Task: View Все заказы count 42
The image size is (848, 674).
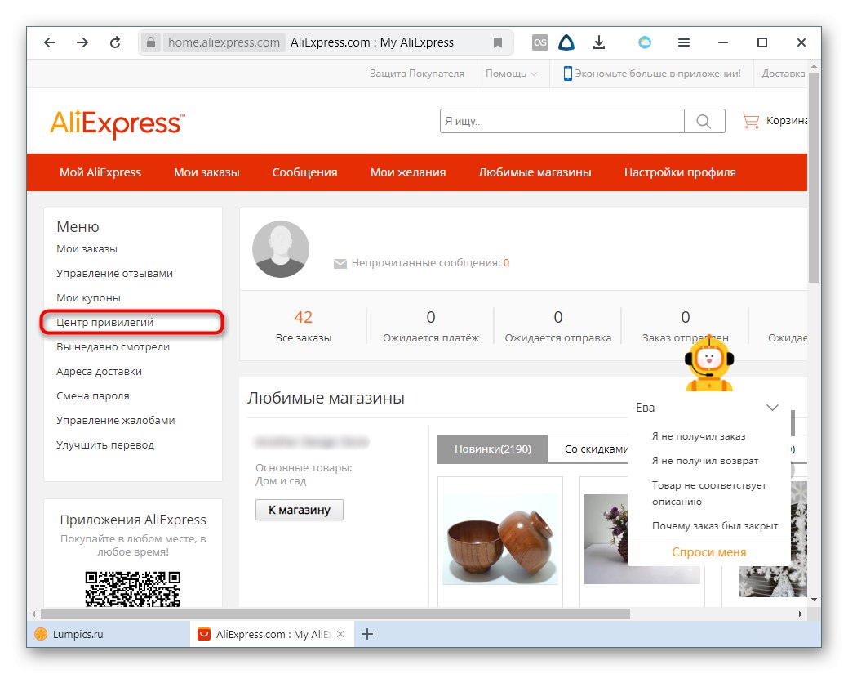Action: tap(304, 325)
